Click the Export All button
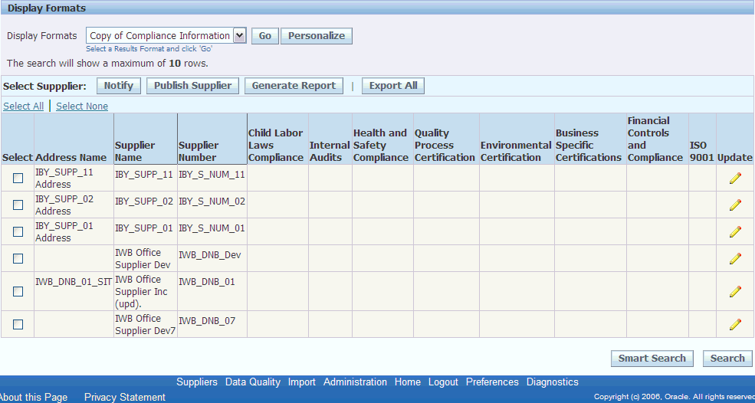 [393, 86]
